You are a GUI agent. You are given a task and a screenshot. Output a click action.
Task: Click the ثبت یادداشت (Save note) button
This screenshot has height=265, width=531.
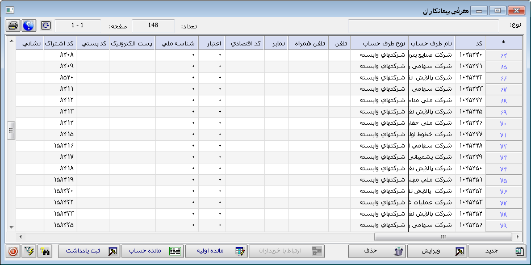tap(88, 251)
